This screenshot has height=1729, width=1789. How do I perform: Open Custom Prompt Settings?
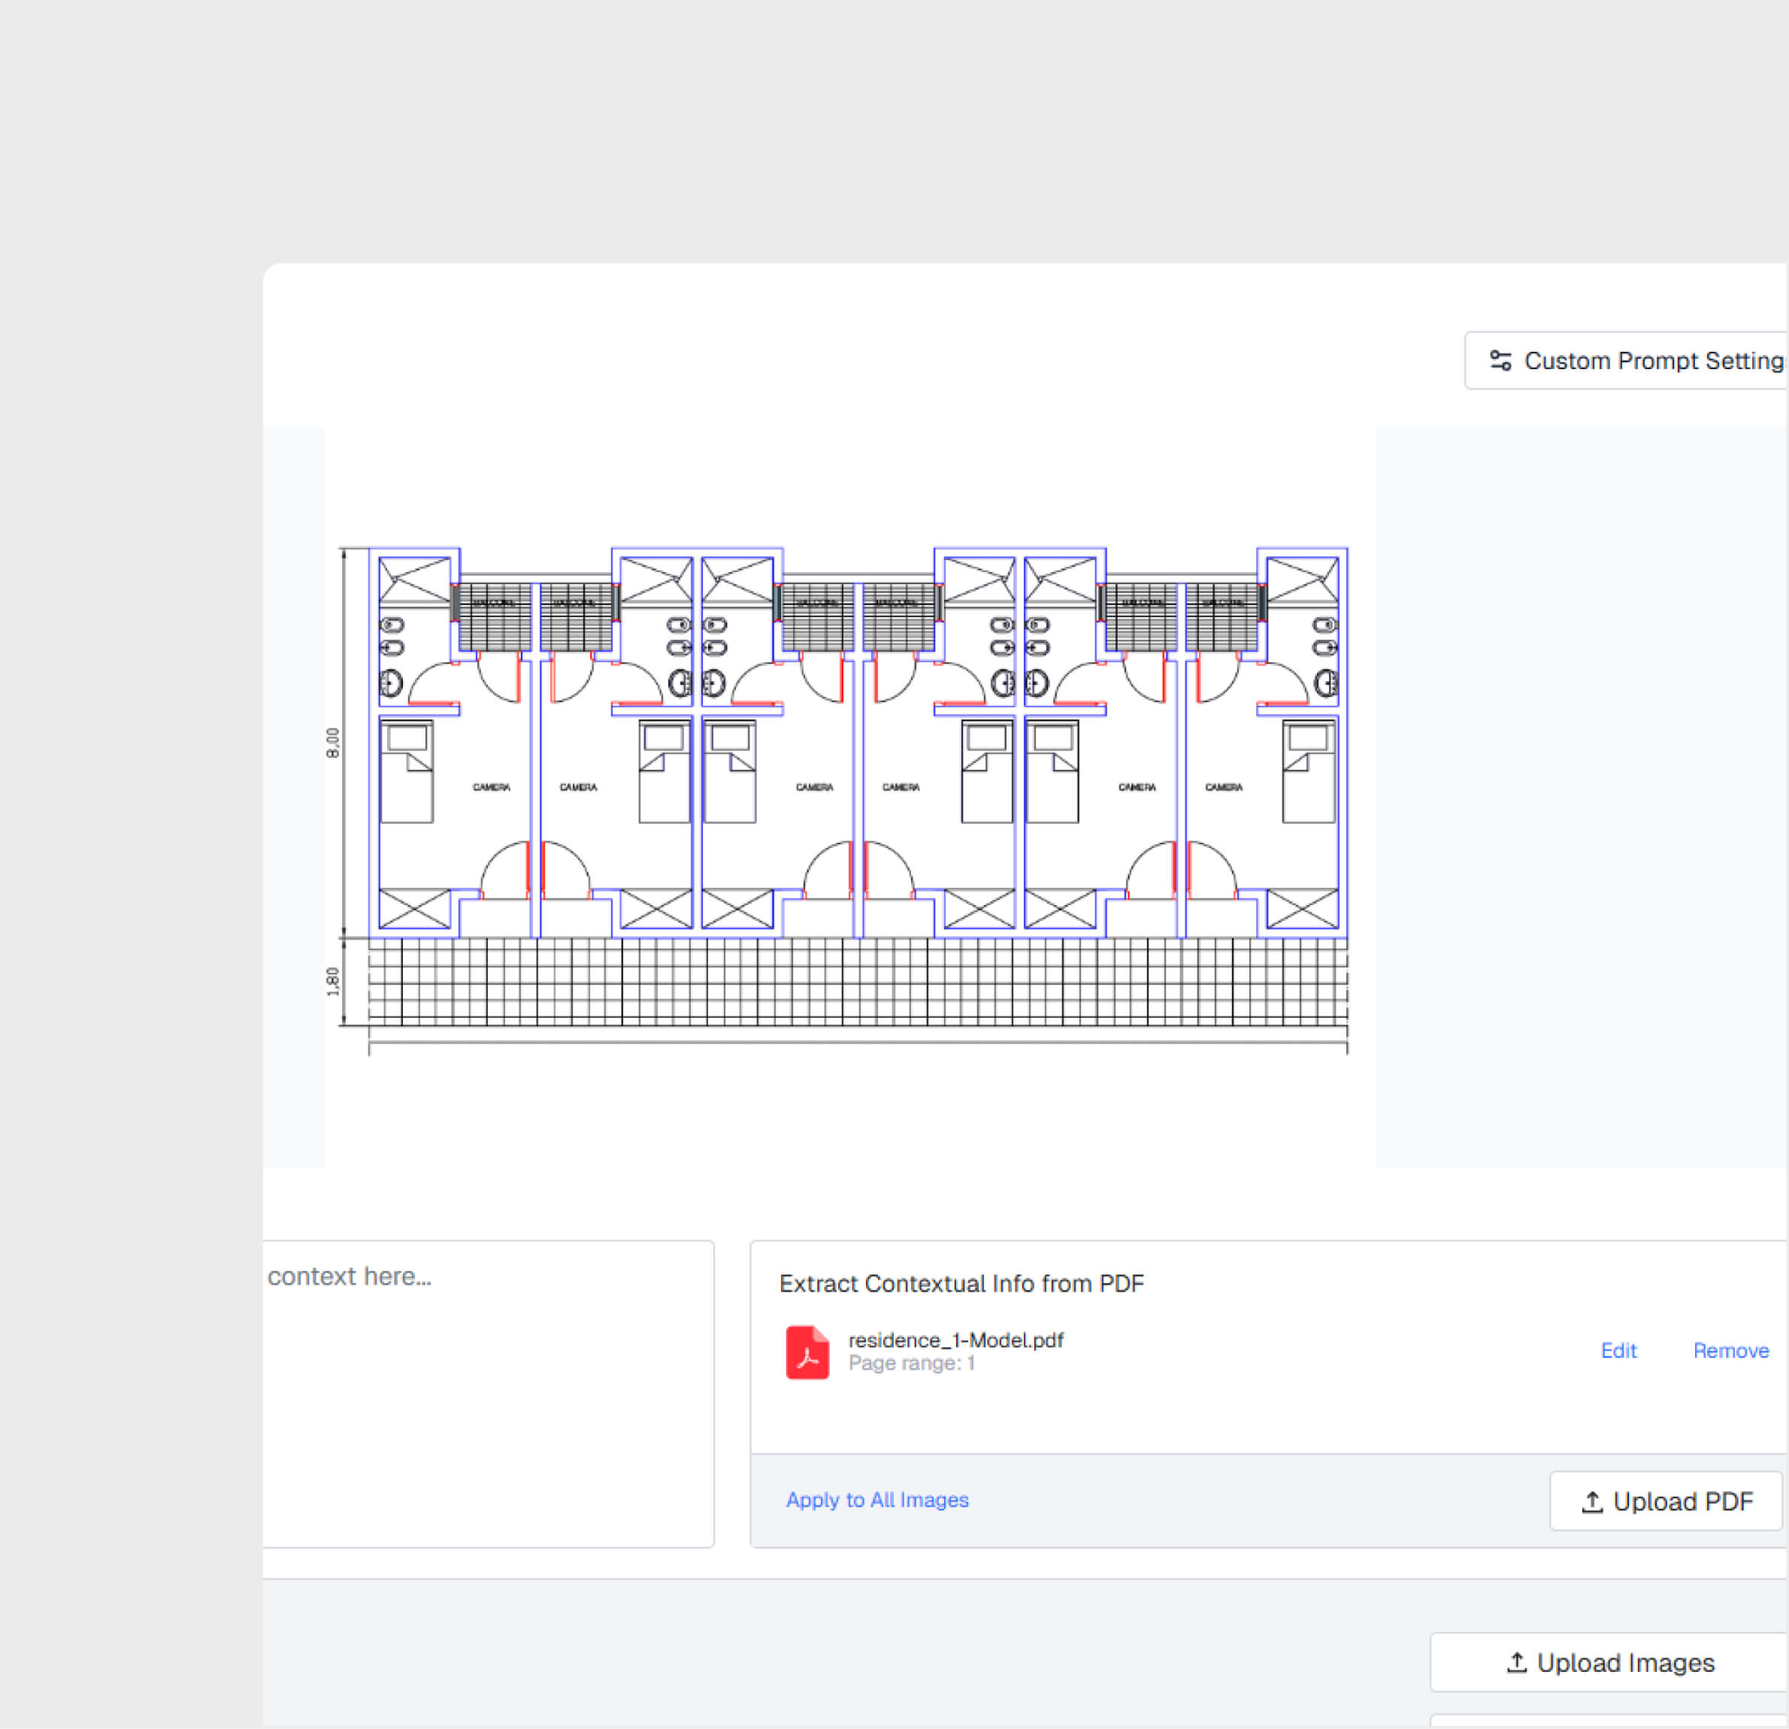(1643, 359)
